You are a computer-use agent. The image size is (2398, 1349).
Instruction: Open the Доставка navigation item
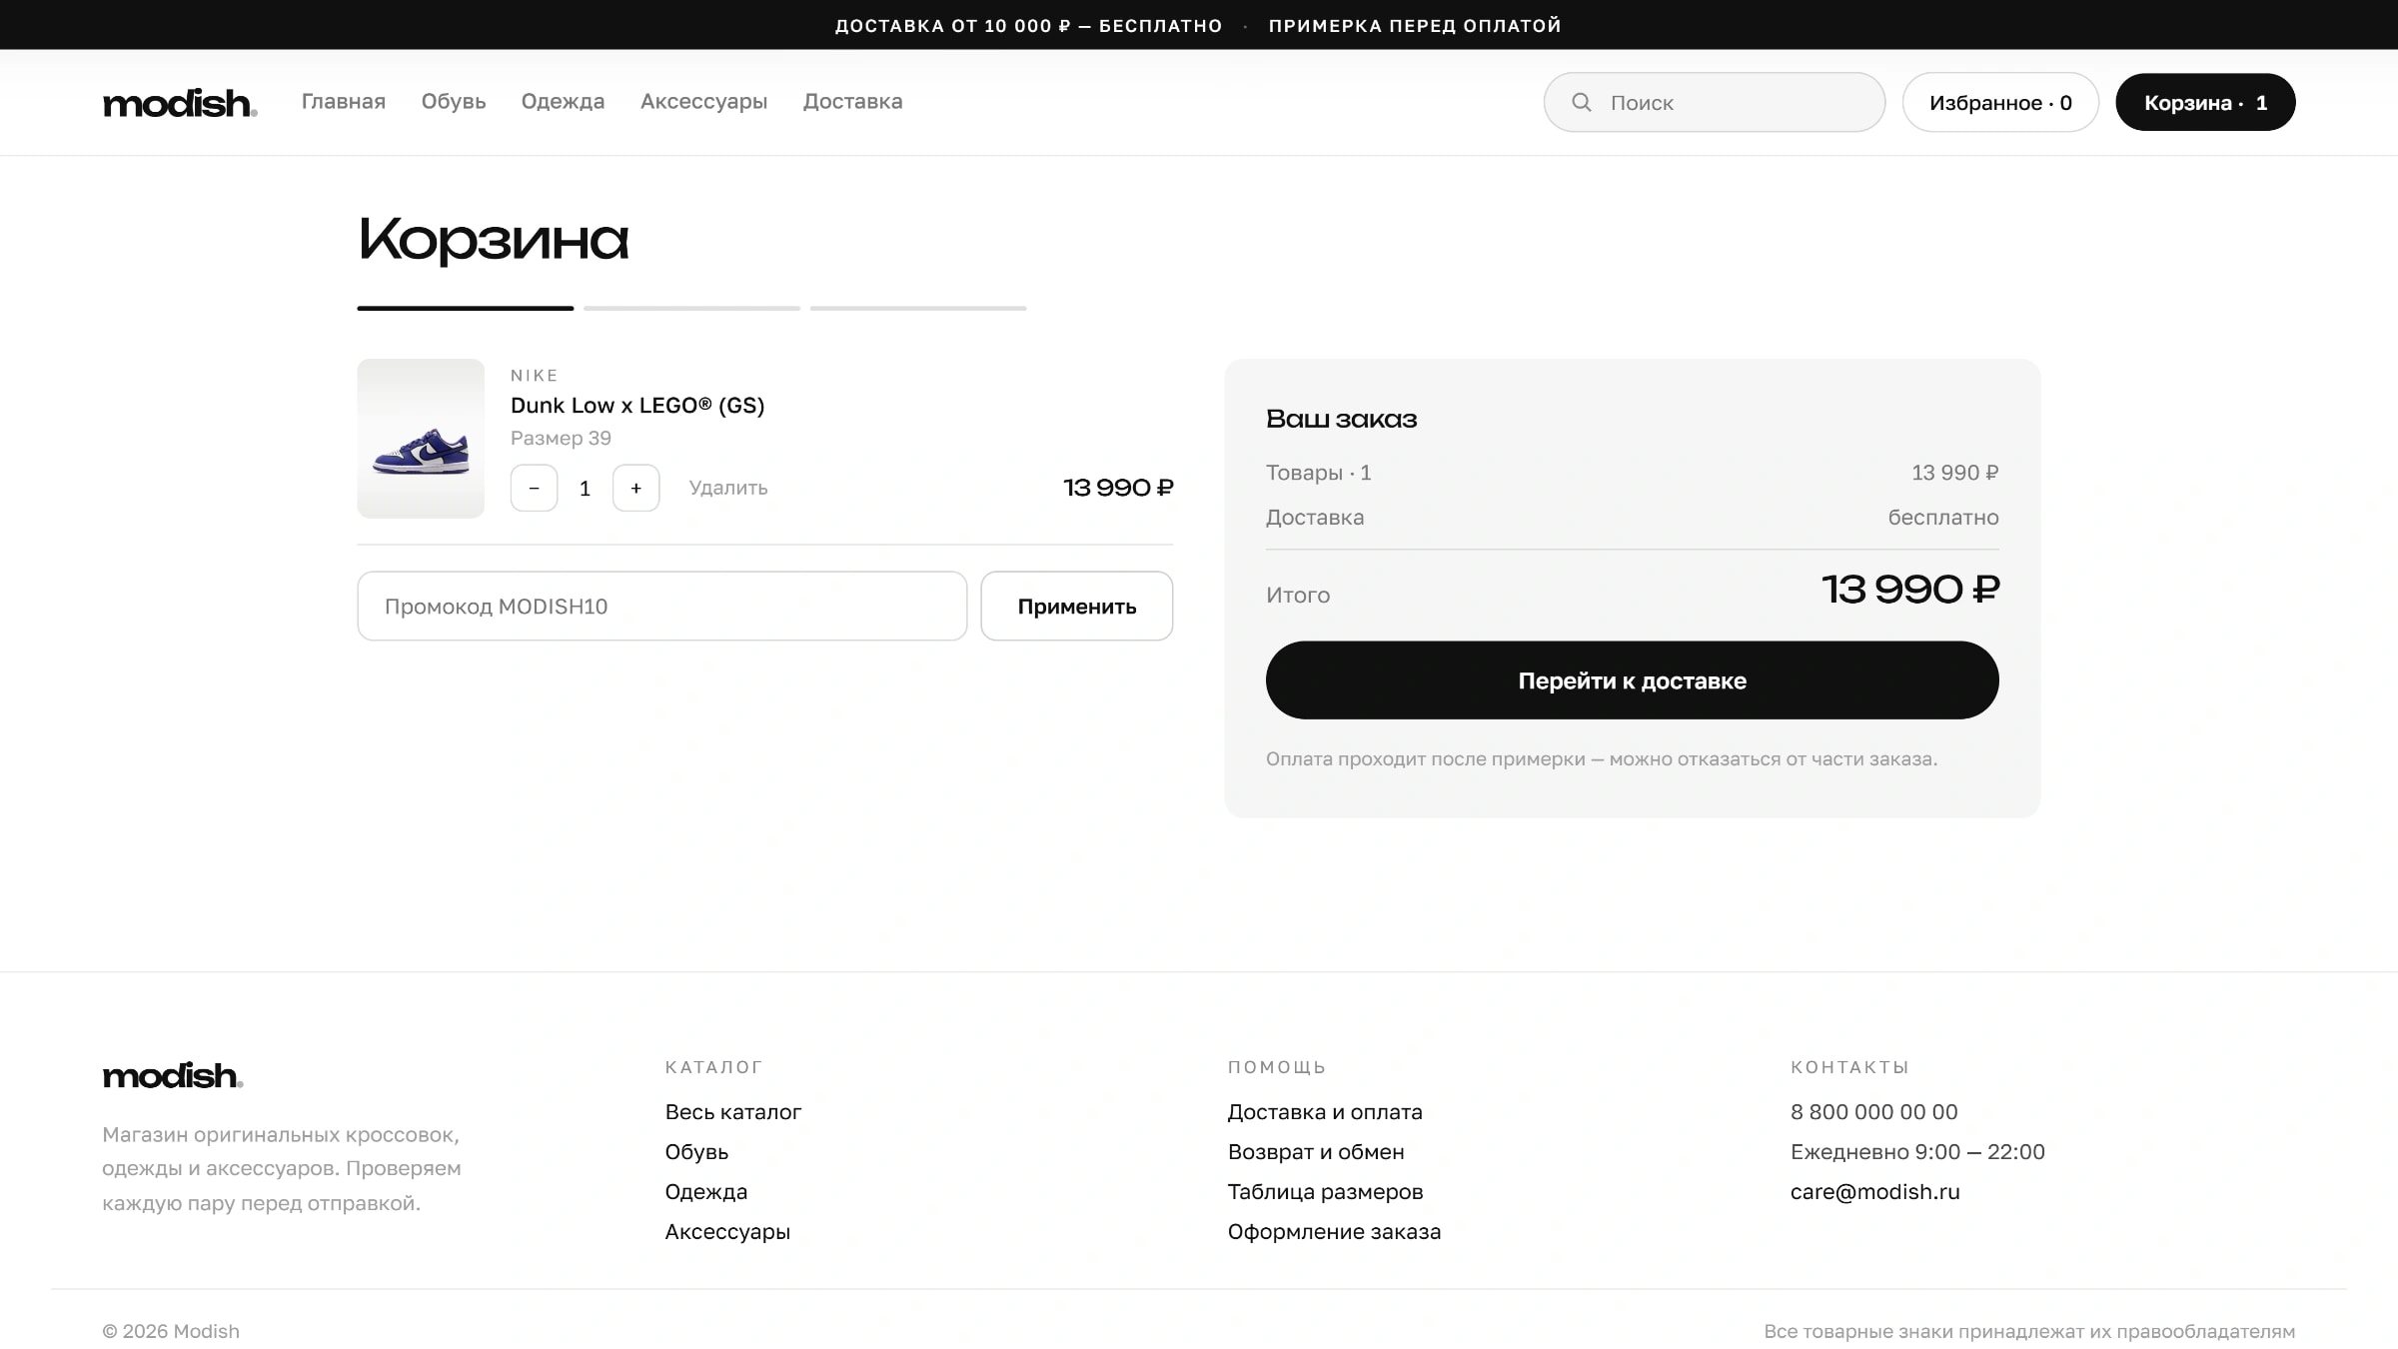click(x=852, y=102)
